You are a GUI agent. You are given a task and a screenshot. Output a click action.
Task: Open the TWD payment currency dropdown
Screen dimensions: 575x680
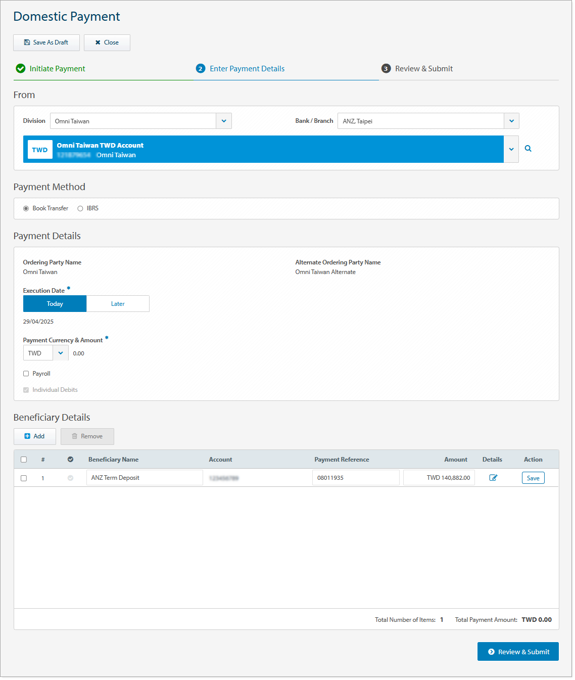coord(61,353)
